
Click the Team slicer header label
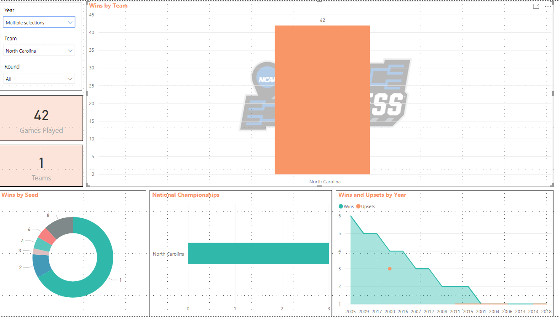[x=11, y=38]
